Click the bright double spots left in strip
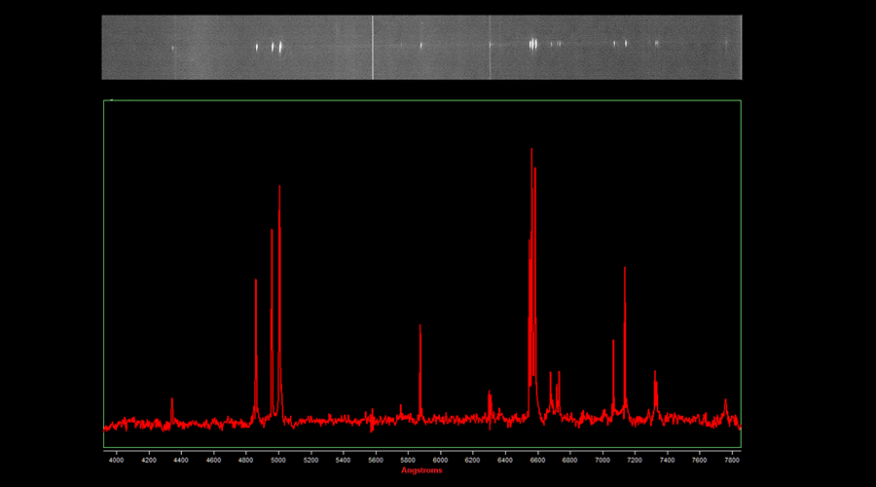The height and width of the screenshot is (487, 876). [278, 46]
